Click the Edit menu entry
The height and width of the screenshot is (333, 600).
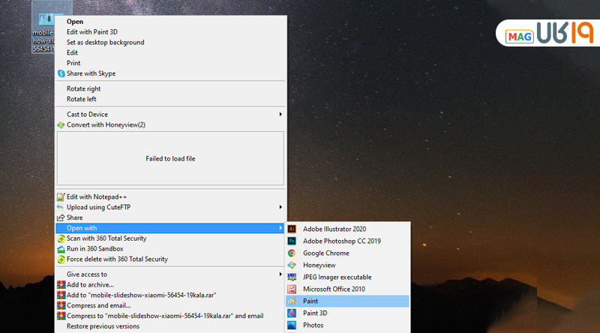click(171, 52)
